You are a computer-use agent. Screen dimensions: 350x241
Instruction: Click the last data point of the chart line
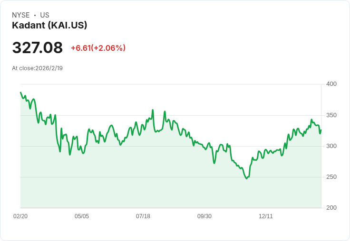tap(321, 130)
